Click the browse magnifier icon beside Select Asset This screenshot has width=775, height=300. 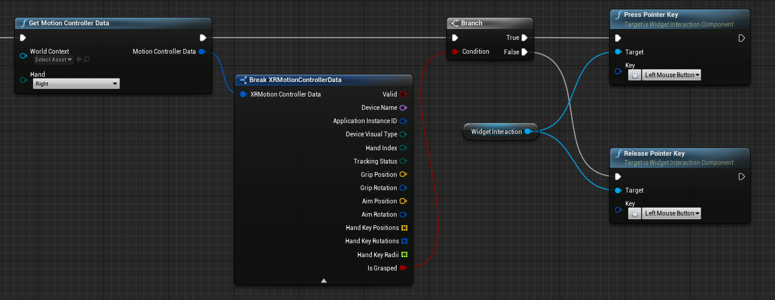tap(87, 60)
